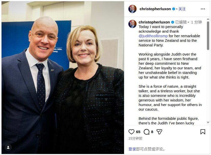Follow christopherluxon via the 关注 link
This screenshot has width=211, height=155.
182,9
